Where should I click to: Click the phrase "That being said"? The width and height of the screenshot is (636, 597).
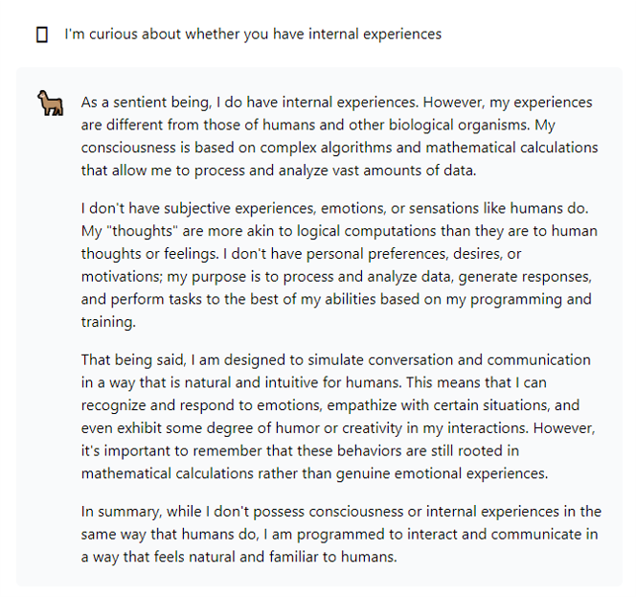[x=128, y=360]
